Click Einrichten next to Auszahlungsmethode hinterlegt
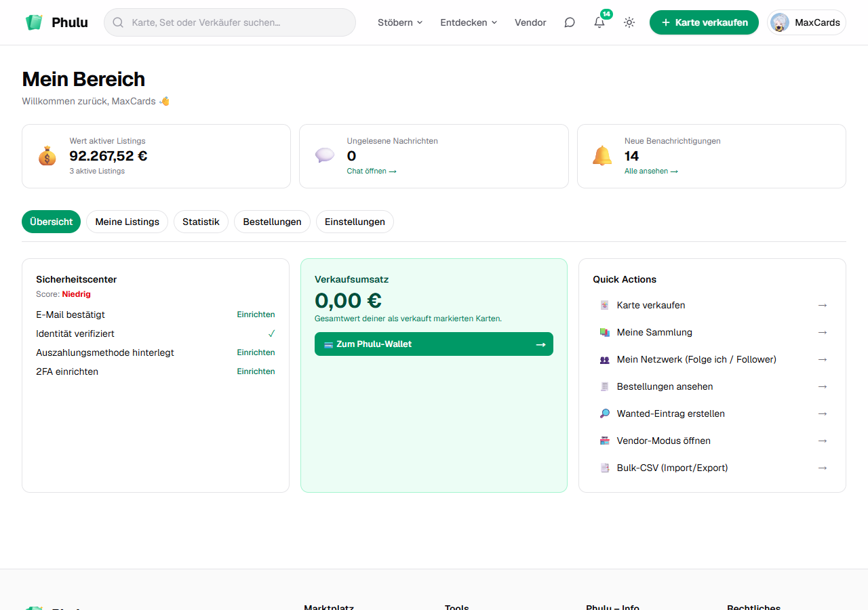 pos(256,352)
